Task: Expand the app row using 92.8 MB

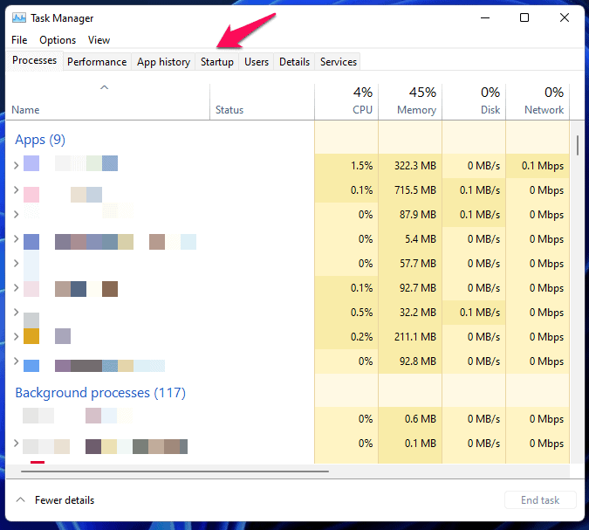Action: tap(17, 361)
